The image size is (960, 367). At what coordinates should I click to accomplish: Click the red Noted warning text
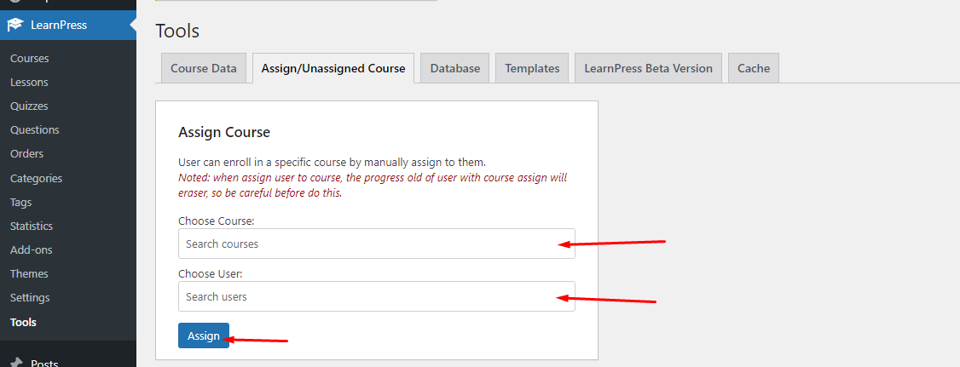373,186
